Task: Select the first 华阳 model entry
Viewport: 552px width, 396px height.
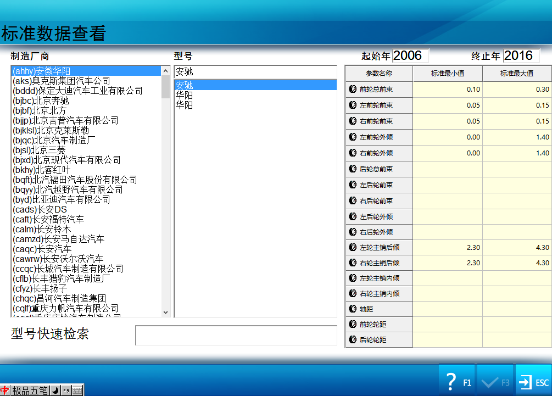Action: tap(185, 95)
